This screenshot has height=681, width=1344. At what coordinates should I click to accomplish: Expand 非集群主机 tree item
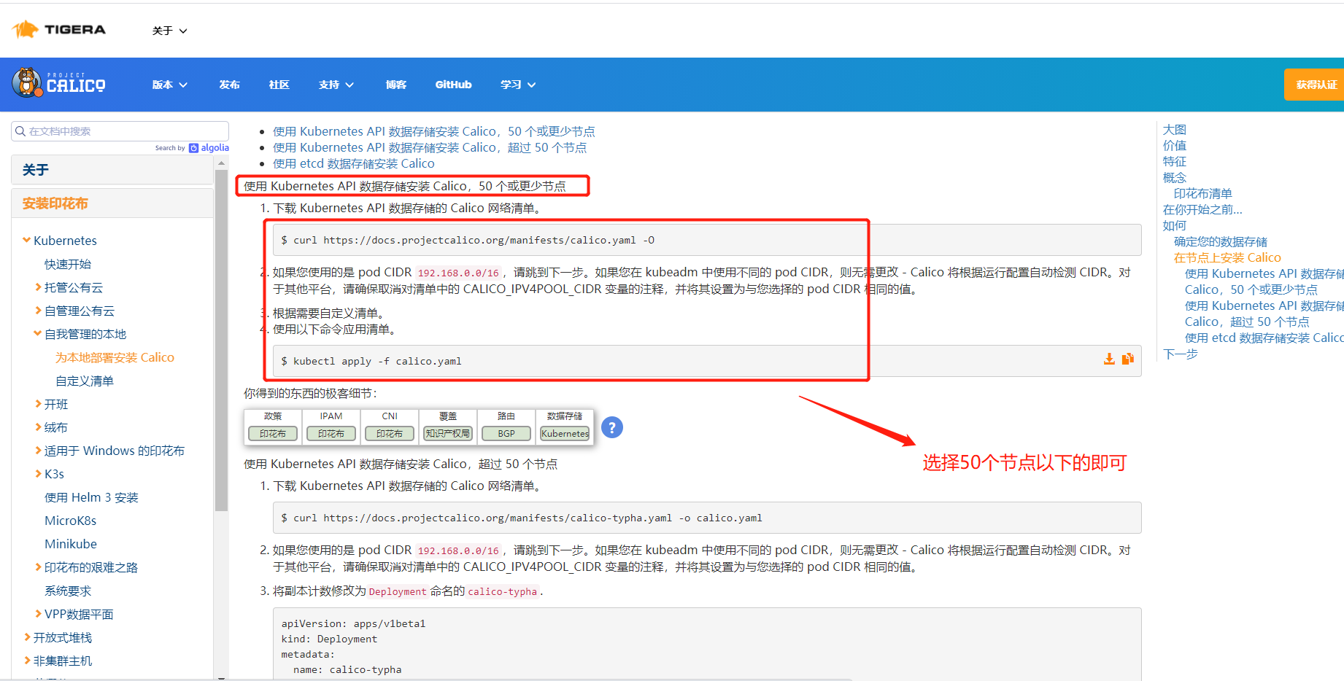coord(27,661)
